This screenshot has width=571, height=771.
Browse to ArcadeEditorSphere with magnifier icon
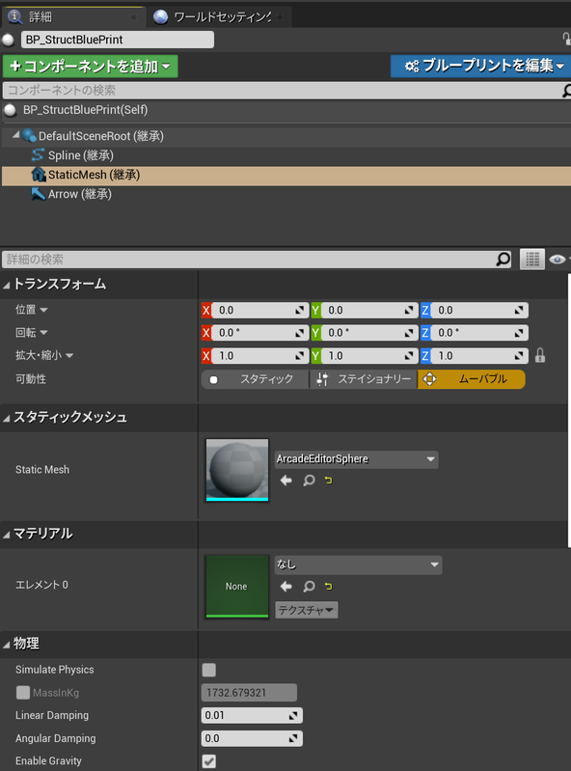pyautogui.click(x=309, y=481)
